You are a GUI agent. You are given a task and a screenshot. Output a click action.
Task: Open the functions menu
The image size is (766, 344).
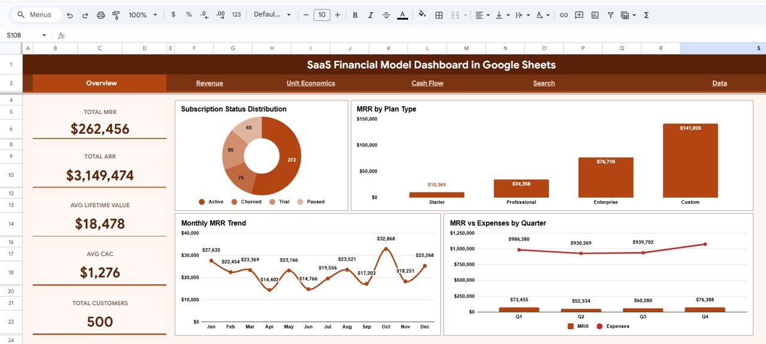click(x=646, y=14)
